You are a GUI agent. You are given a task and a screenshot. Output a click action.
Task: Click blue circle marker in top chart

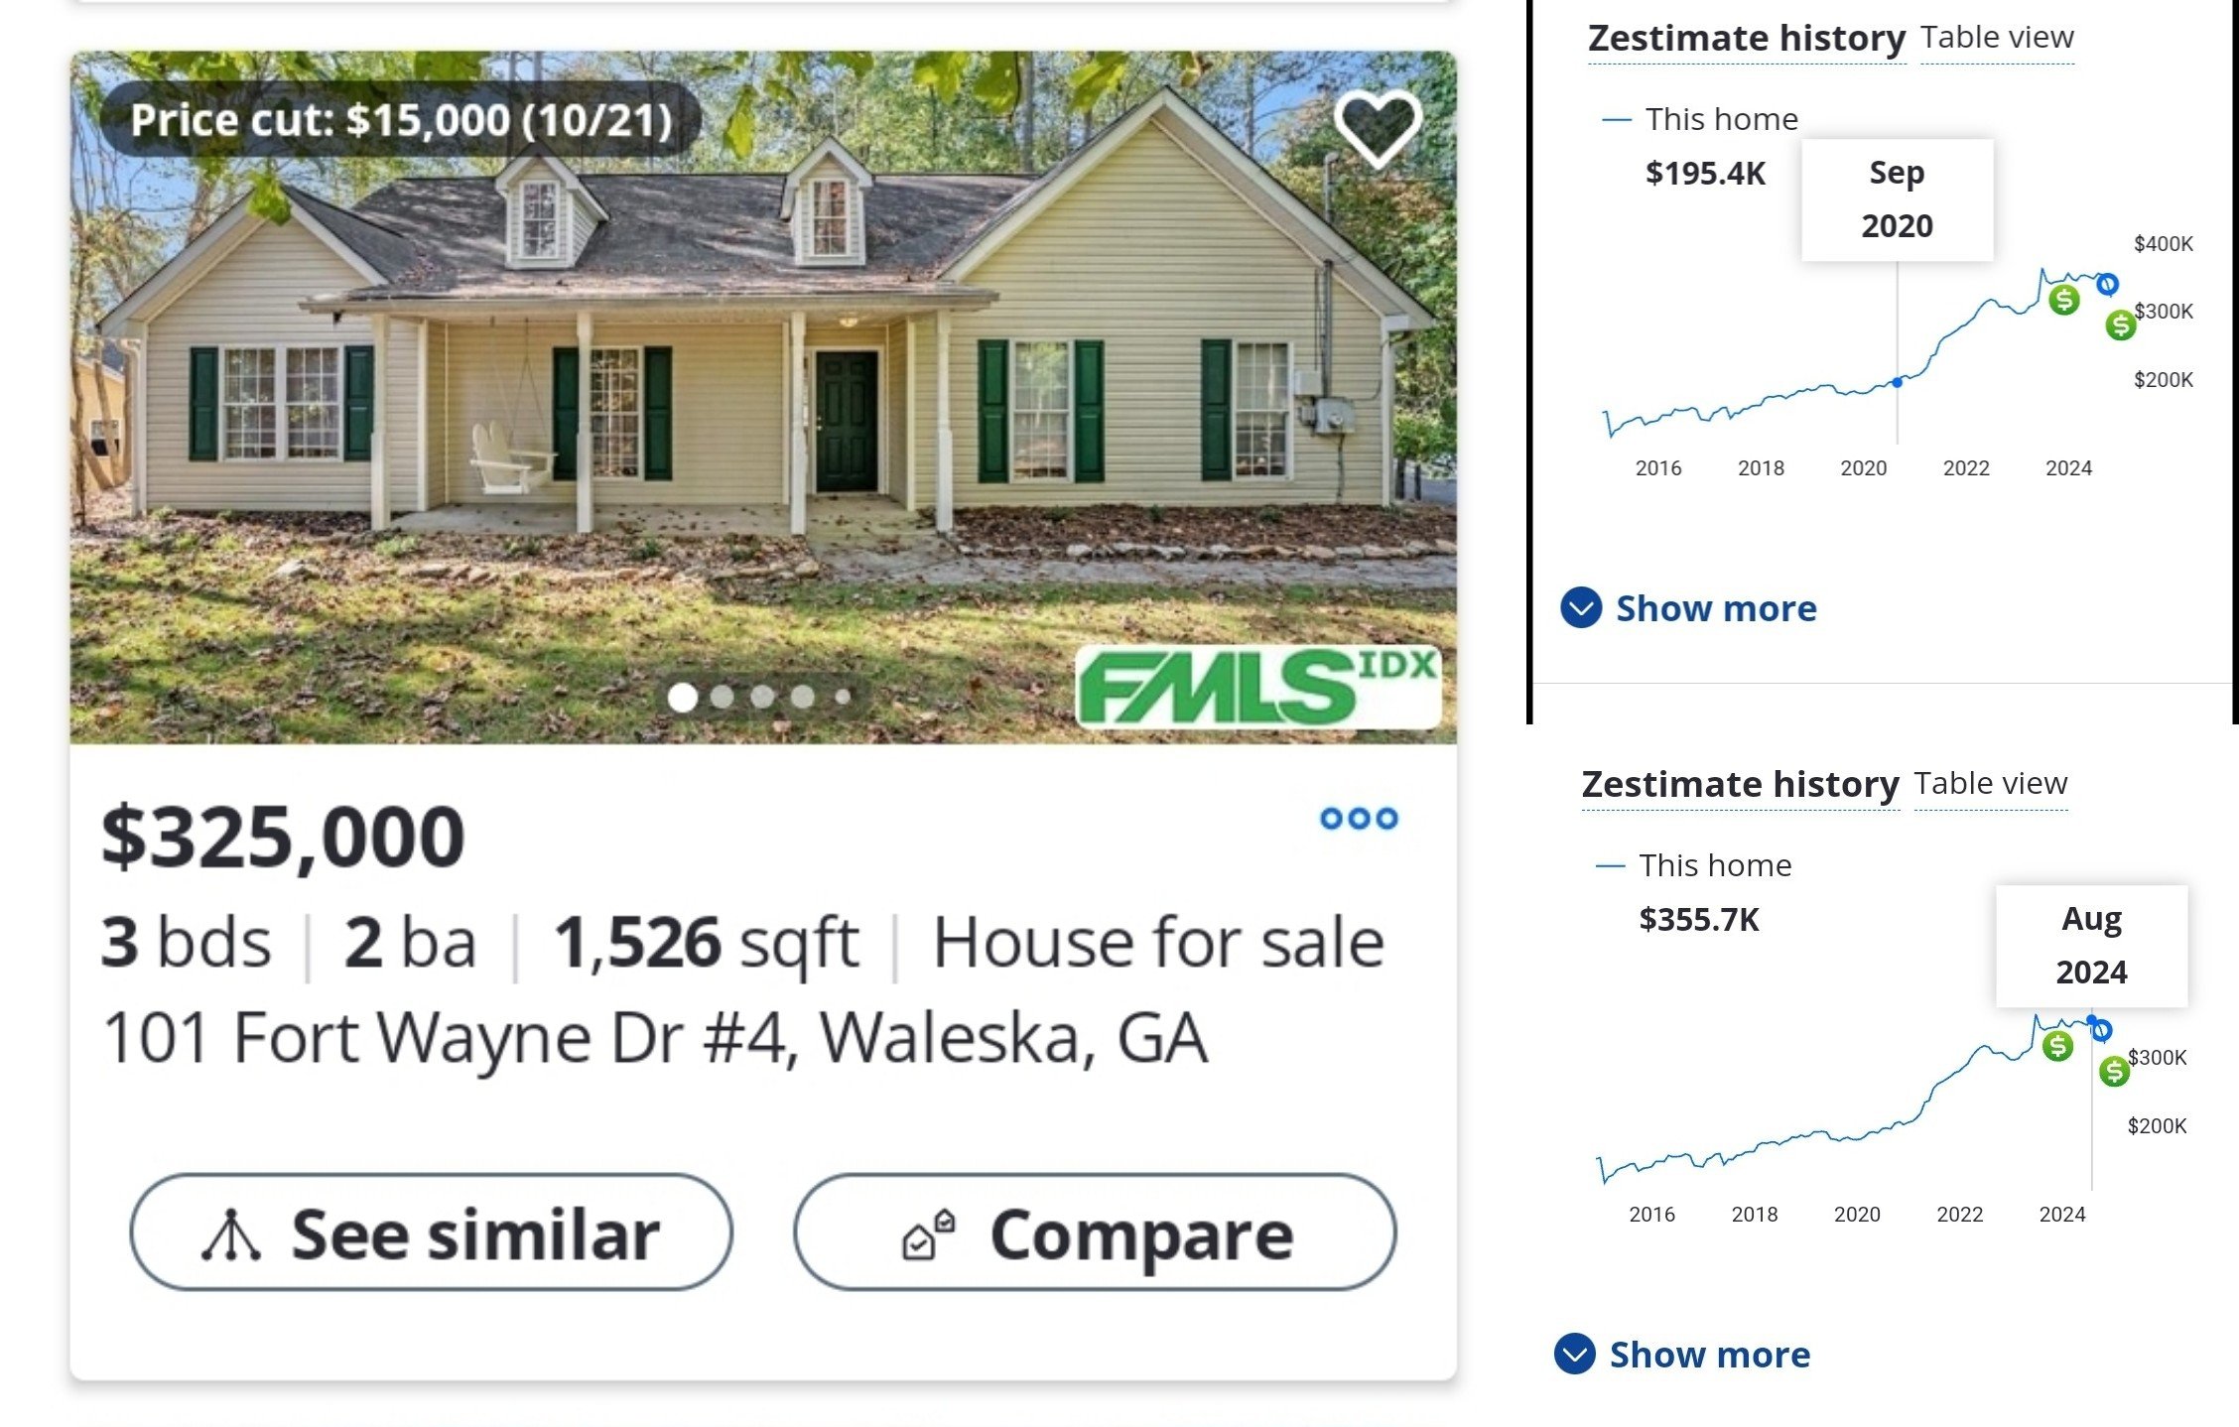point(2107,285)
